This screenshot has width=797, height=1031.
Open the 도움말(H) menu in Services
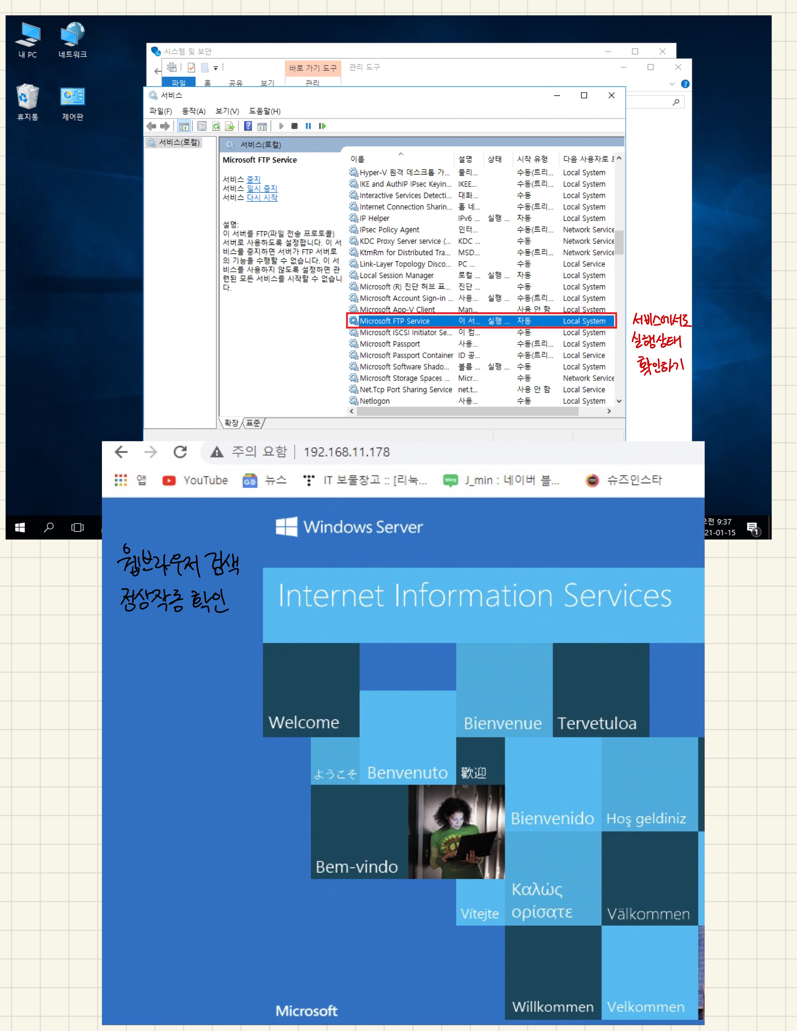[265, 111]
